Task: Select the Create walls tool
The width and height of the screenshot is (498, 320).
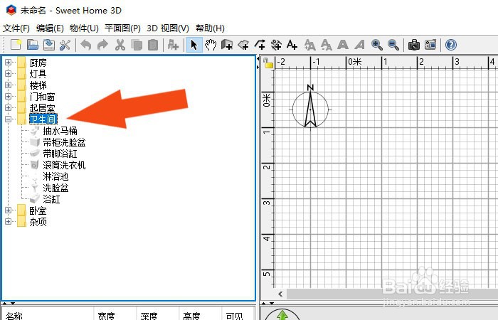Action: pos(227,45)
